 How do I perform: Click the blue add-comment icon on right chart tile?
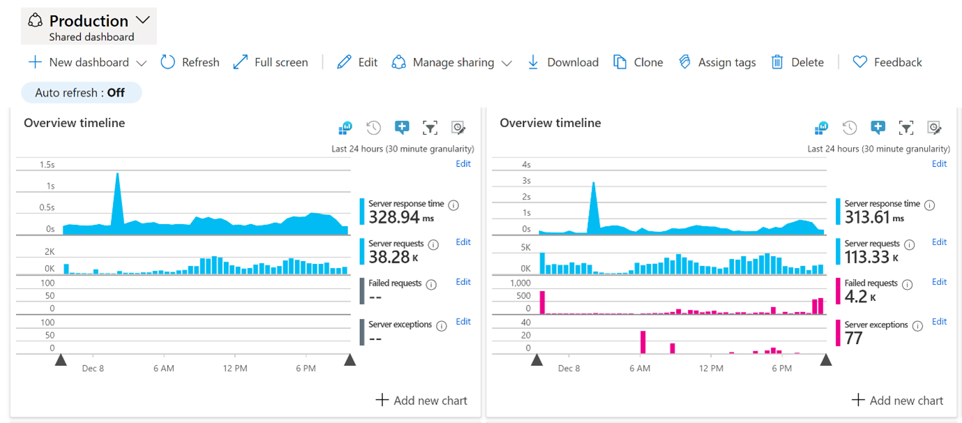(x=878, y=127)
